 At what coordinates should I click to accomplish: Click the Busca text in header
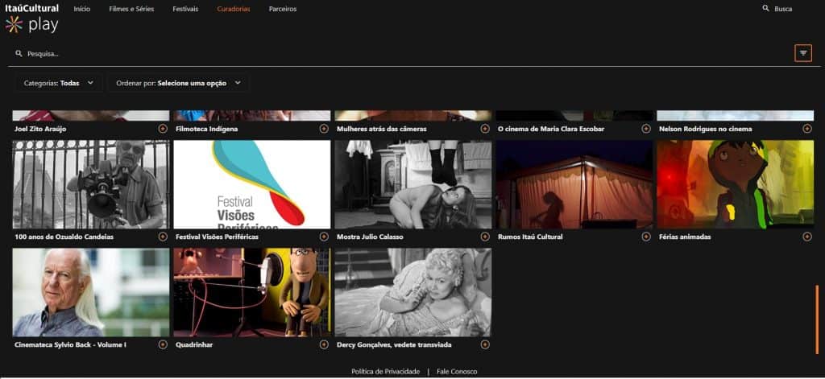pos(783,9)
